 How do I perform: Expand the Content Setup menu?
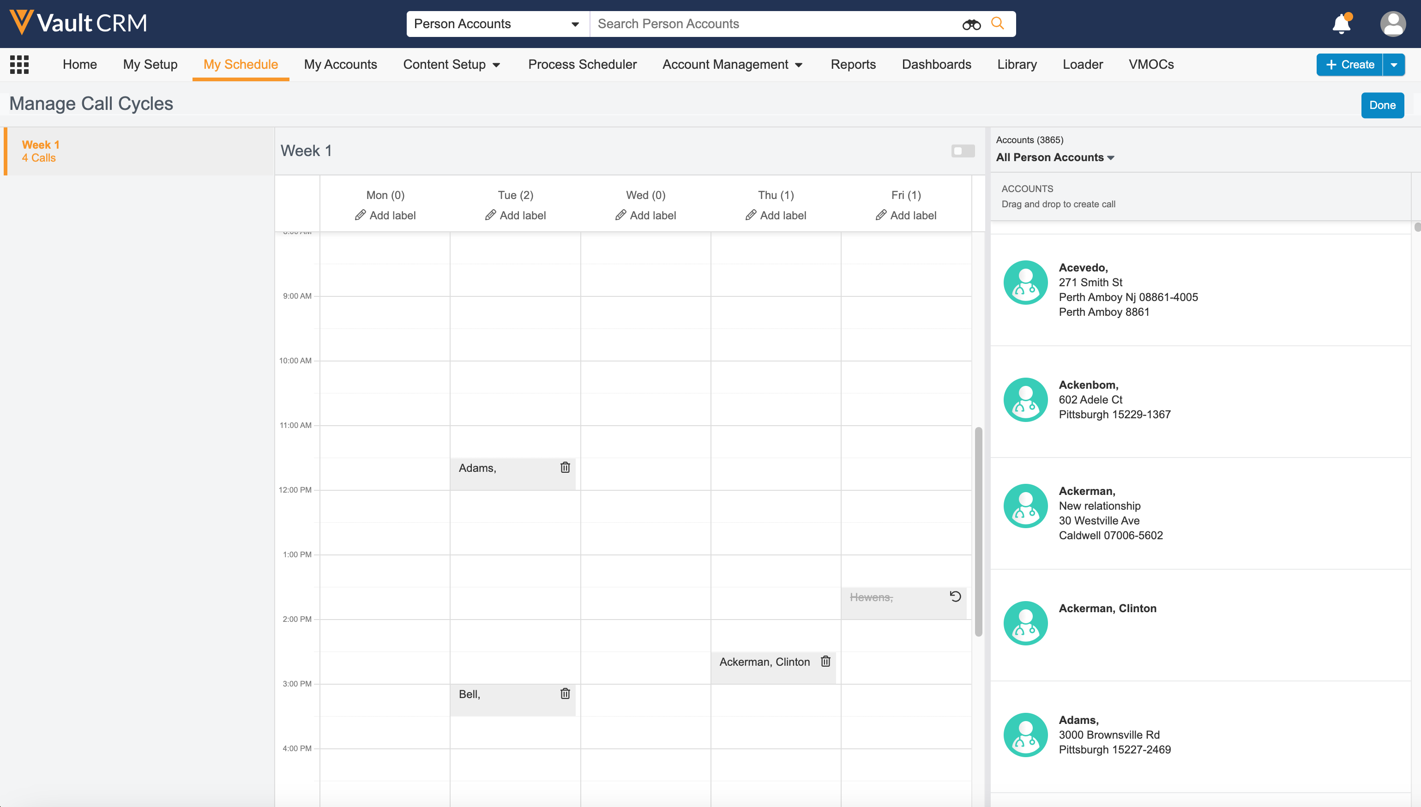coord(451,64)
